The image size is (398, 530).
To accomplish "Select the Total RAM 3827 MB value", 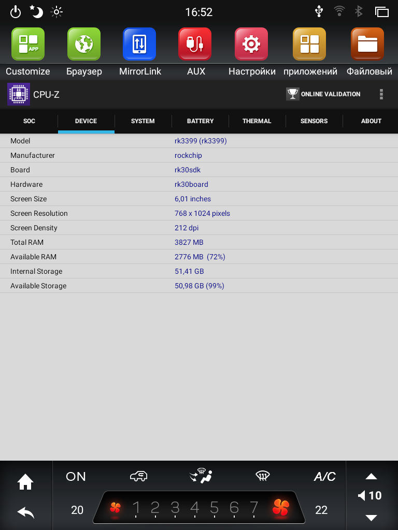I will point(189,242).
